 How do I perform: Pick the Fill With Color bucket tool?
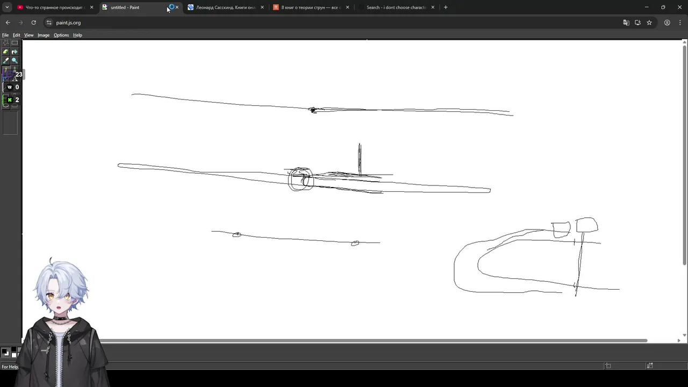pyautogui.click(x=15, y=52)
